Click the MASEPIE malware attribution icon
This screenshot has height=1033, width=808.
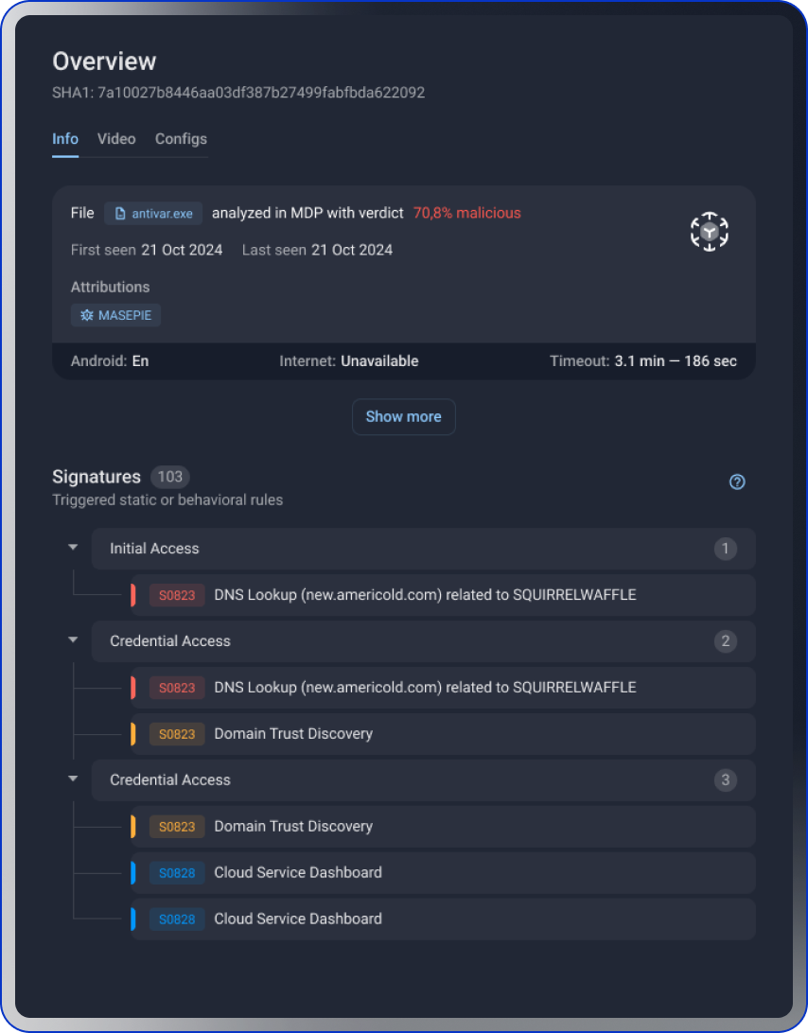coord(86,314)
